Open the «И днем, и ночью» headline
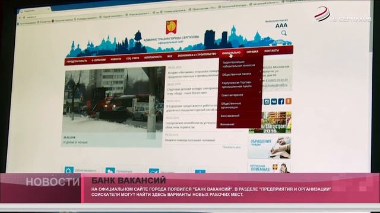The width and height of the screenshot is (380, 213). pyautogui.click(x=75, y=142)
